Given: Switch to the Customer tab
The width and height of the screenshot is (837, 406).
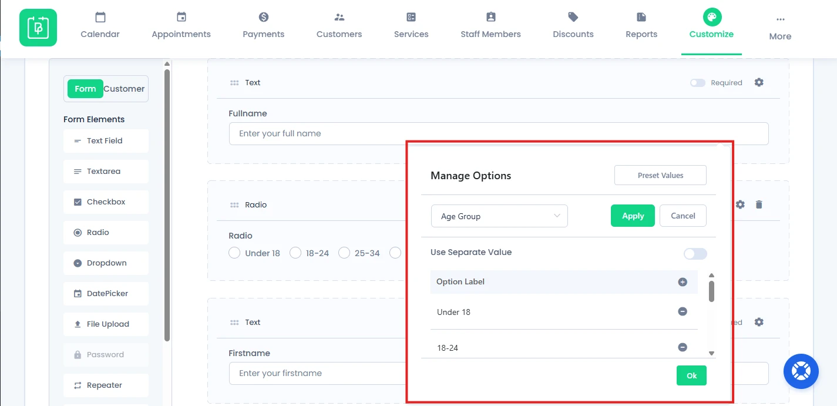Looking at the screenshot, I should coord(124,89).
